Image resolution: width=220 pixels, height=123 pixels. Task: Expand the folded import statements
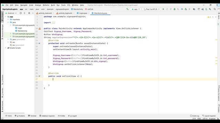click(x=54, y=23)
